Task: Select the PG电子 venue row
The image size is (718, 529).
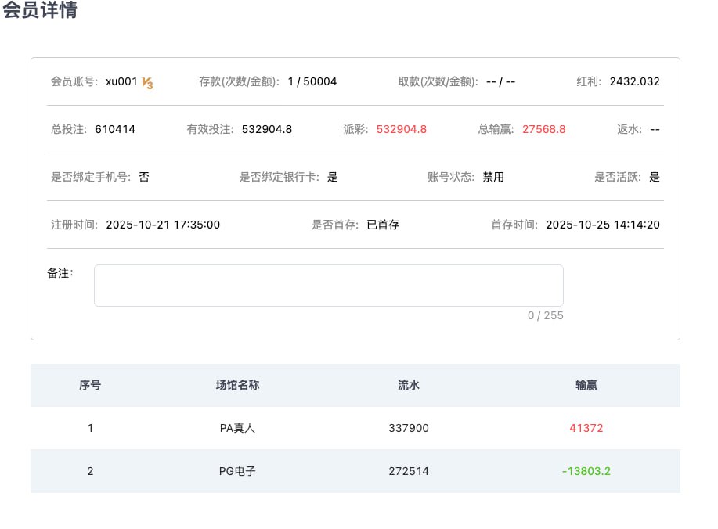Action: [237, 471]
